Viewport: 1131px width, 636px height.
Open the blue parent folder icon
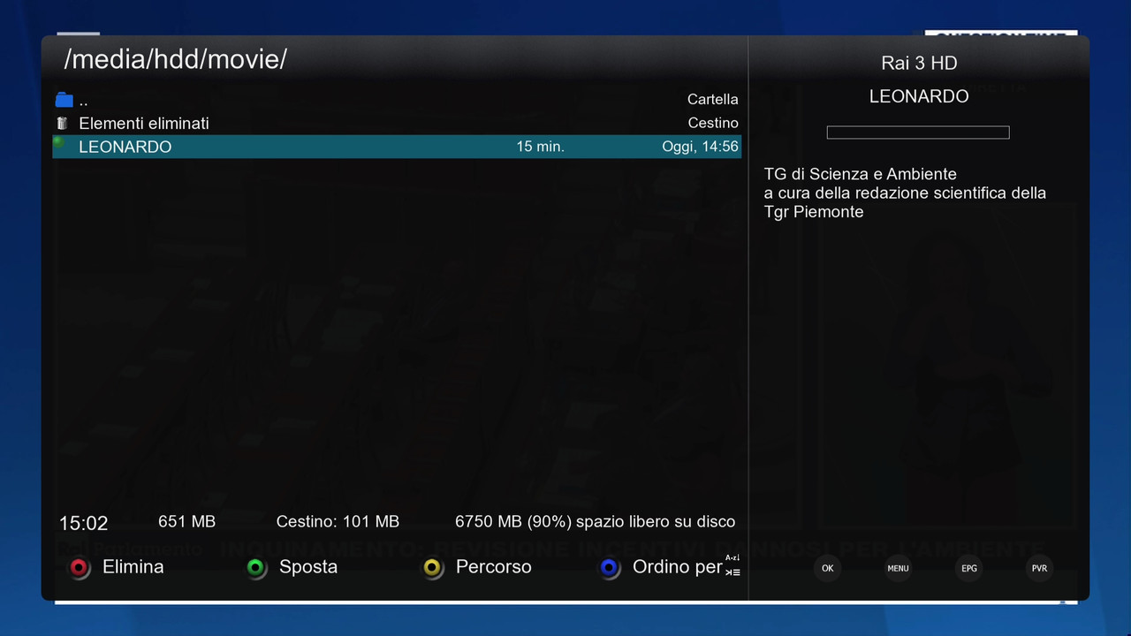[x=64, y=100]
